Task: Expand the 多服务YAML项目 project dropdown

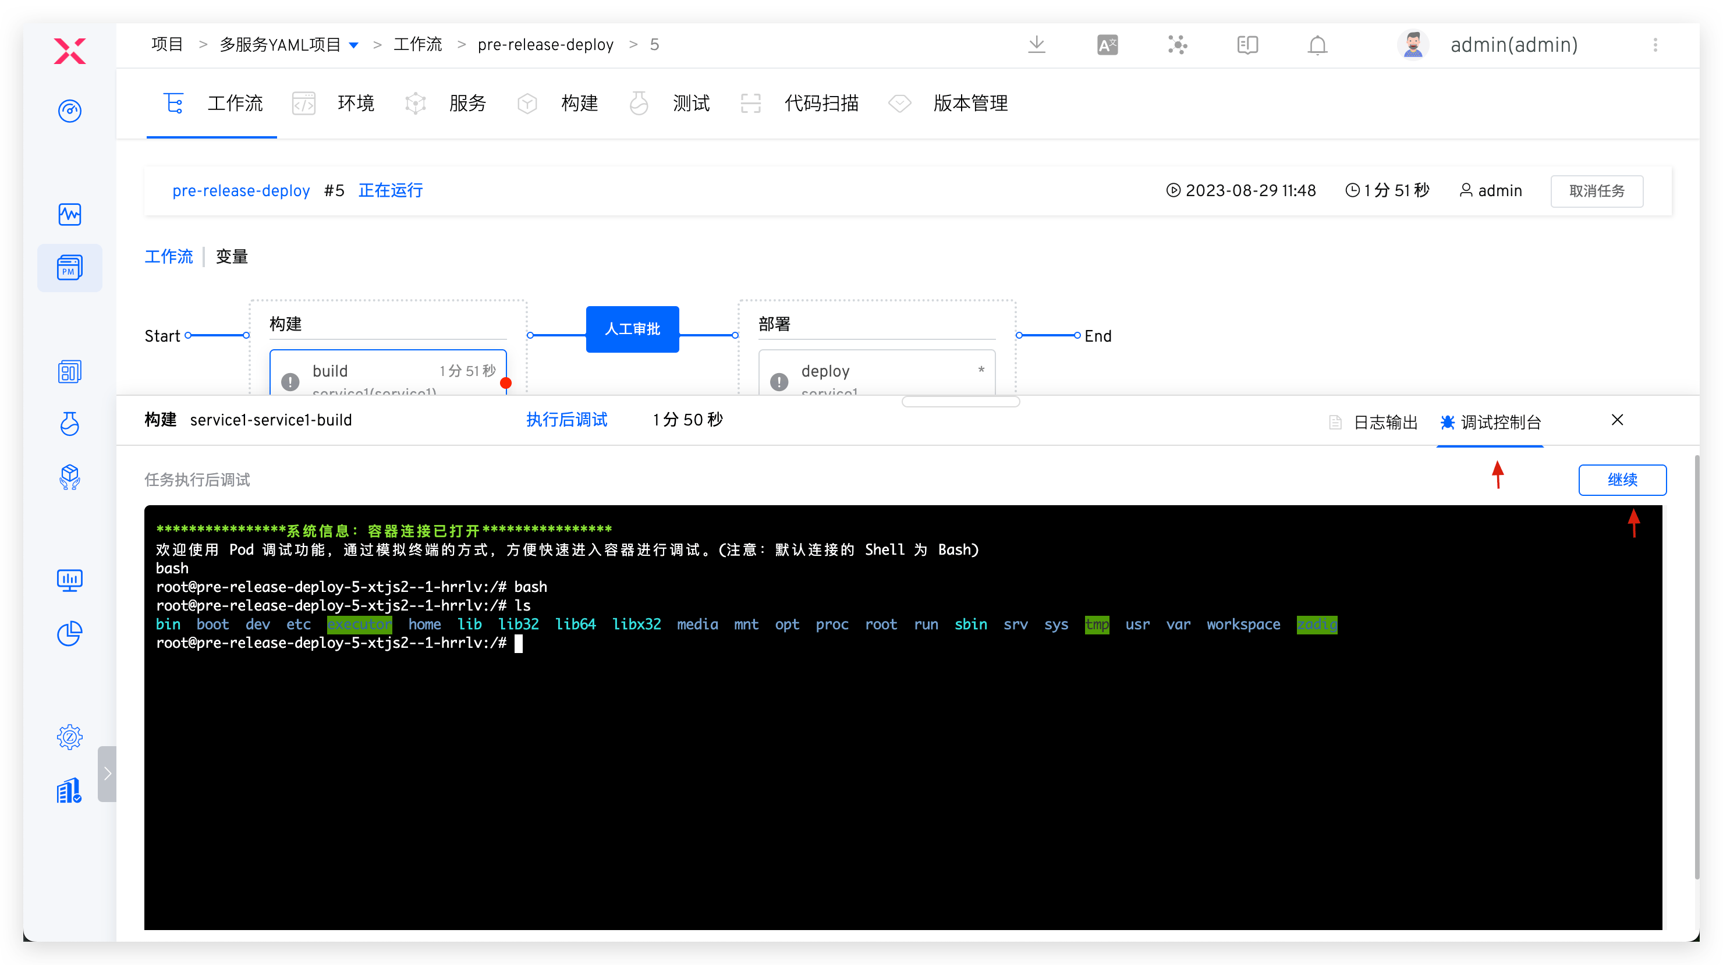Action: click(354, 44)
